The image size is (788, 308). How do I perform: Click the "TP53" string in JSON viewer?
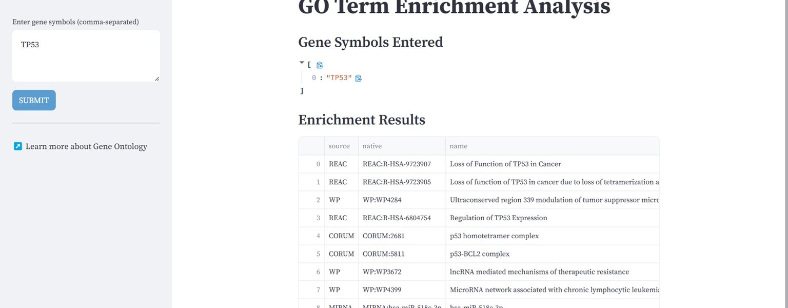339,78
